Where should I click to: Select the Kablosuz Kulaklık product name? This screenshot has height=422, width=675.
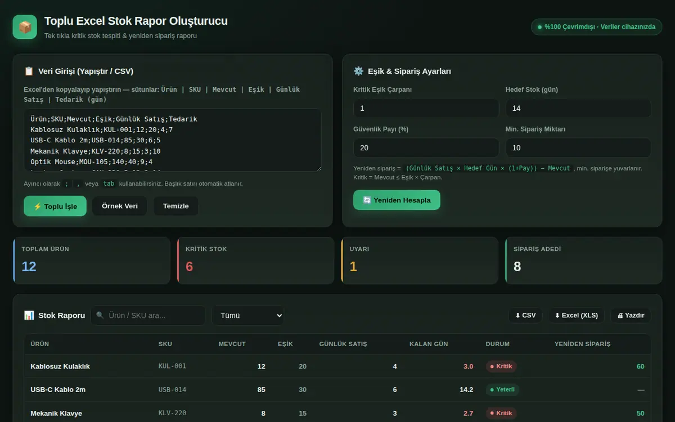pos(60,366)
